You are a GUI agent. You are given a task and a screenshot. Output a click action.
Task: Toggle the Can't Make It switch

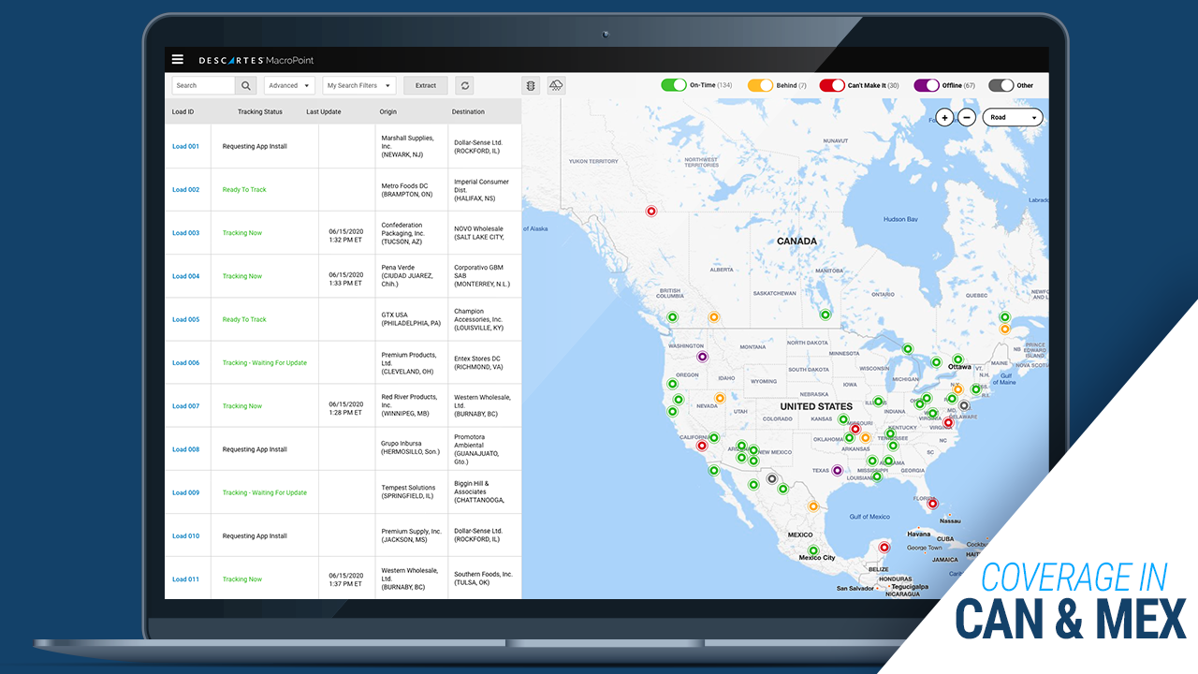coord(833,84)
